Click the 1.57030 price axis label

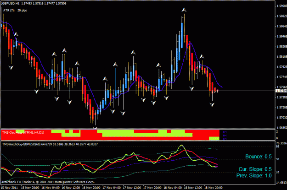[281, 118]
